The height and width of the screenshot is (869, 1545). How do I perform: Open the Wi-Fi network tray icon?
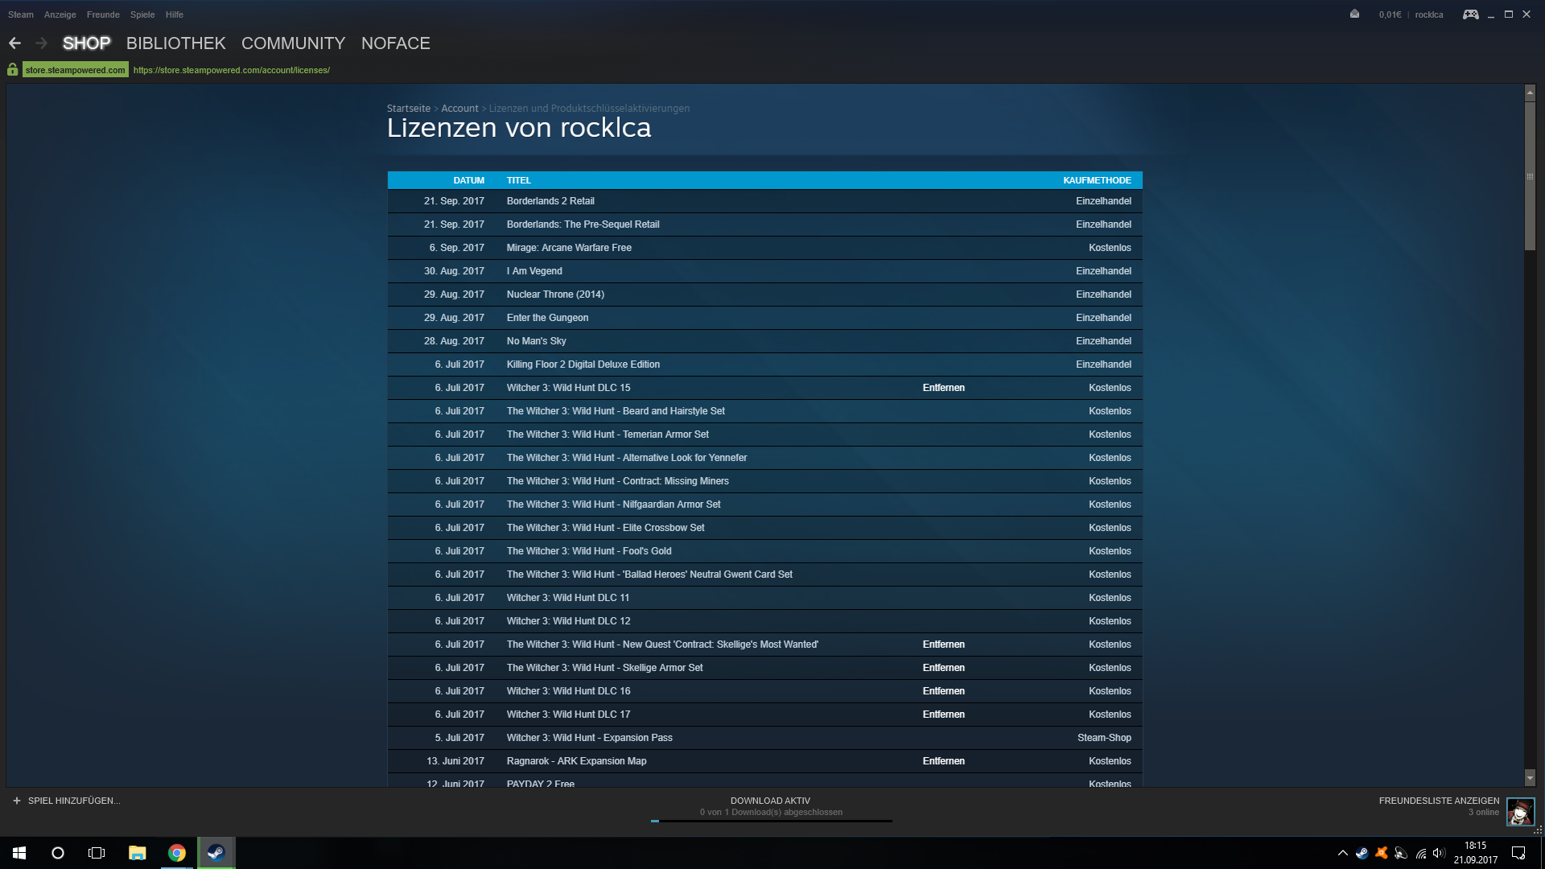click(1421, 853)
